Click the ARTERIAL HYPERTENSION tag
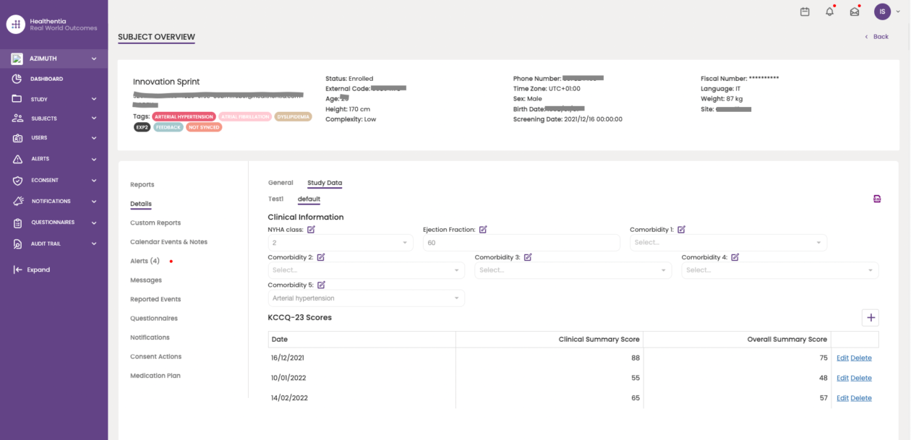 click(184, 116)
